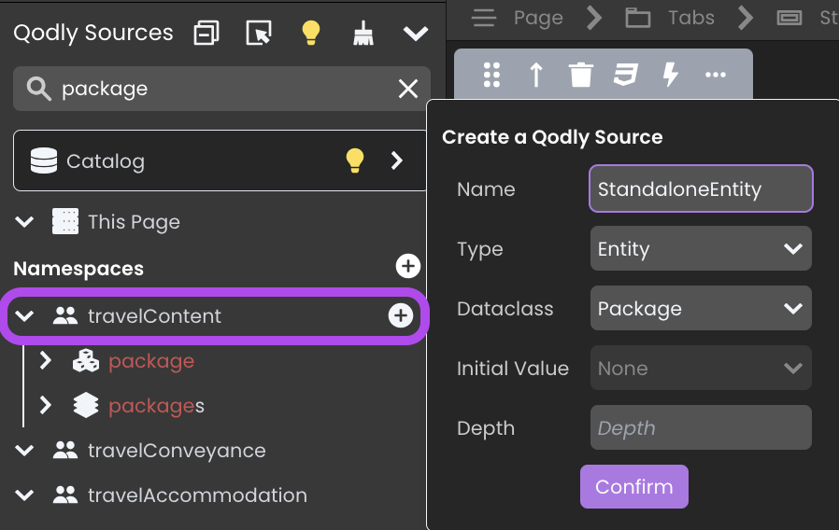Viewport: 839px width, 530px height.
Task: Toggle the lightbulb icon in Qodly Sources header
Action: pos(311,33)
